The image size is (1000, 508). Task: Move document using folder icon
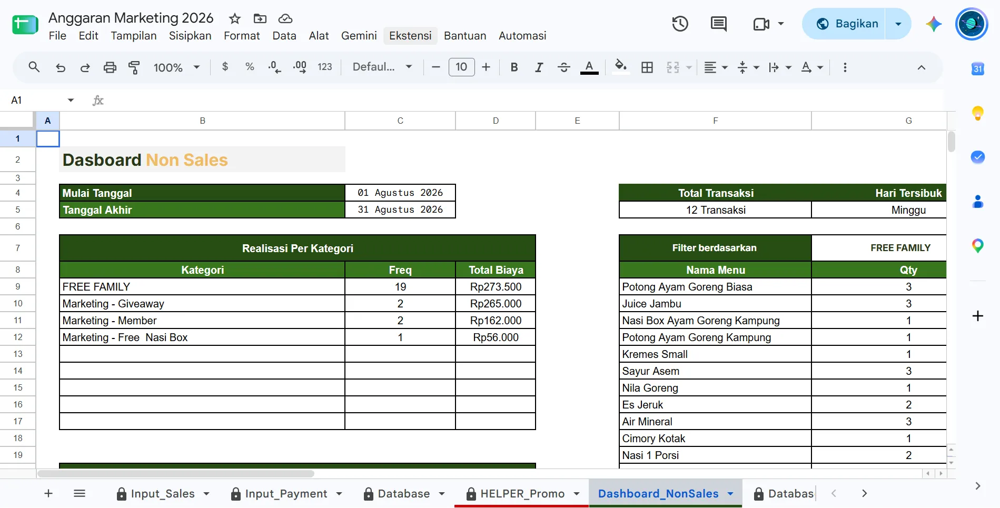[x=260, y=19]
